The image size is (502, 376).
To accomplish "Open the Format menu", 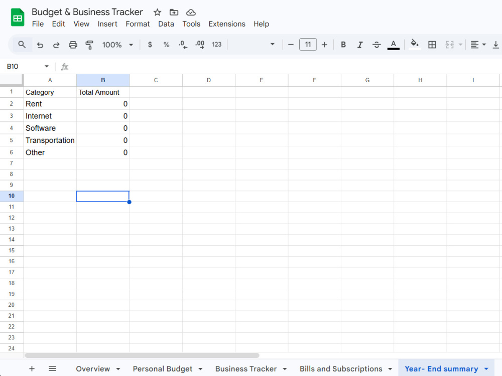I will (138, 24).
